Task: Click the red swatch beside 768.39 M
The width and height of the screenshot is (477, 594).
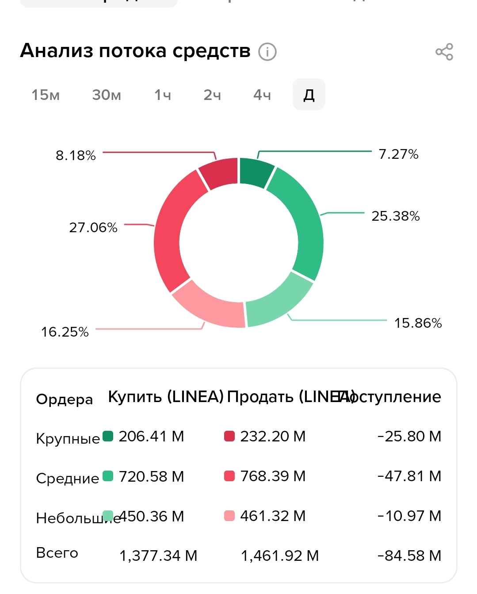Action: (229, 476)
